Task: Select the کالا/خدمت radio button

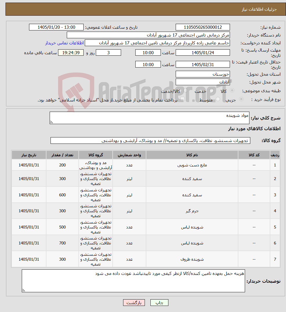Action: [186, 90]
